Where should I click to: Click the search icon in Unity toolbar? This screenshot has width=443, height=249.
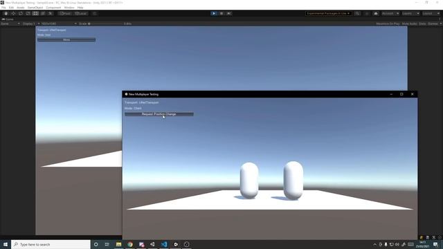point(357,14)
